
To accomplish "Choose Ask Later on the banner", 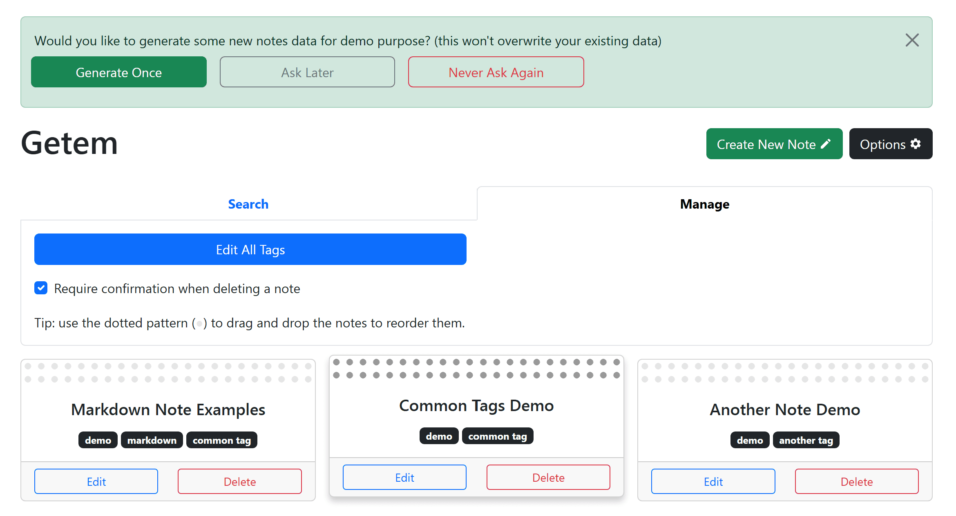I will tap(307, 72).
